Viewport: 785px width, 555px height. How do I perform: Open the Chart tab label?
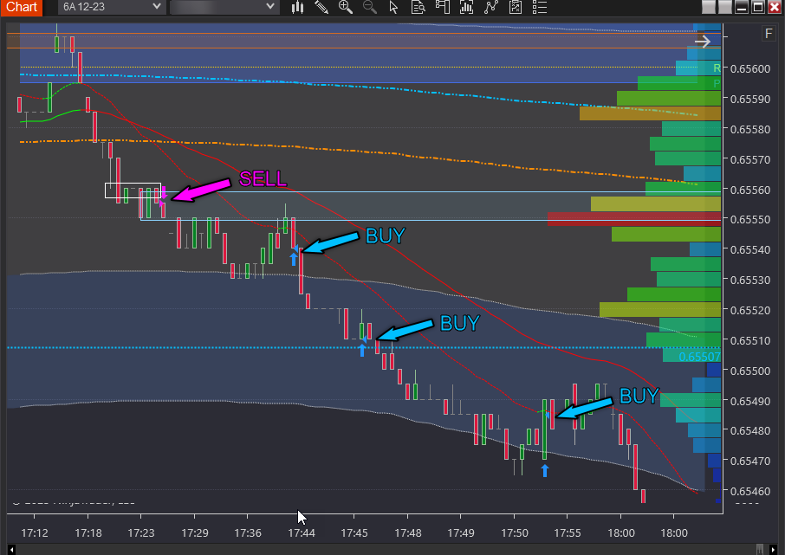[x=22, y=7]
